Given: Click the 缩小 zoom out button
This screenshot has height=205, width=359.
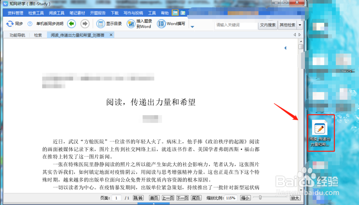Looking at the screenshot, I should click(x=245, y=198).
